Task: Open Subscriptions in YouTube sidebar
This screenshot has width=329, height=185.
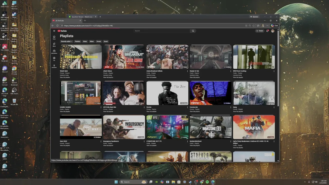Action: 54,52
